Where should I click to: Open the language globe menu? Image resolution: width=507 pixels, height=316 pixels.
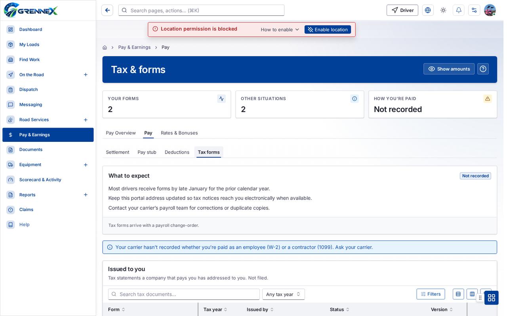tap(428, 10)
